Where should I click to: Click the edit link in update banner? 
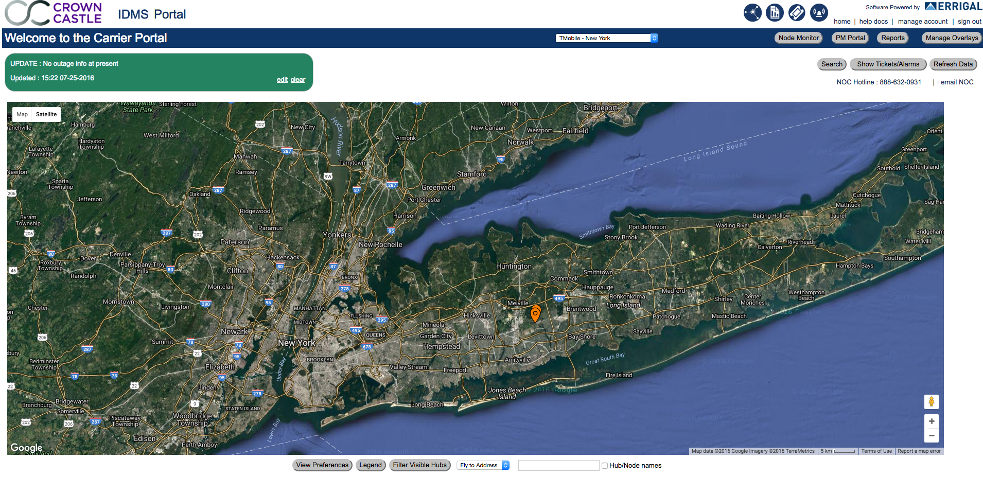click(x=282, y=80)
